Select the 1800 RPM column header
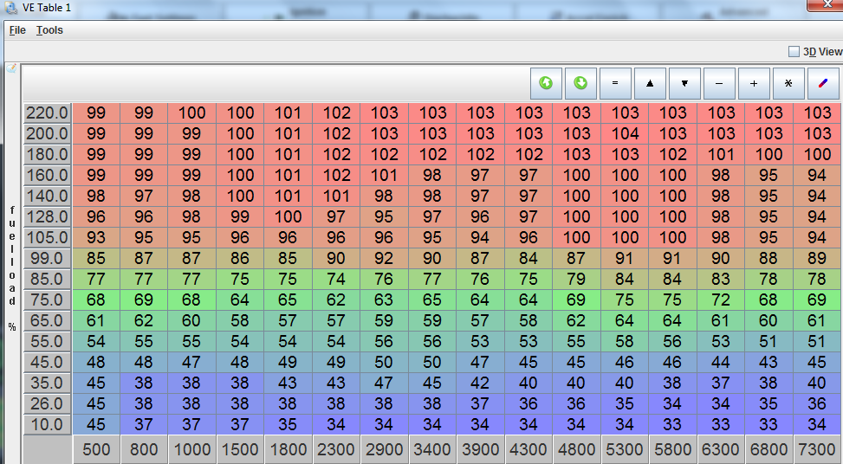The width and height of the screenshot is (843, 464). click(x=289, y=449)
